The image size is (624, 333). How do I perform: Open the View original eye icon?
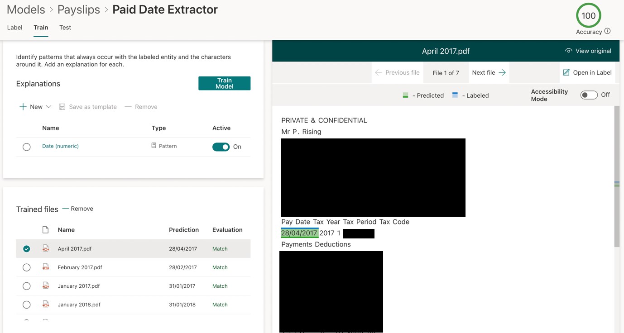pyautogui.click(x=568, y=51)
